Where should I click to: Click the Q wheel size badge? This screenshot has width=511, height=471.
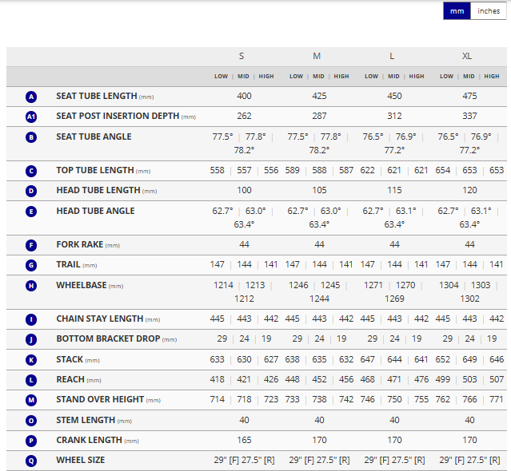click(x=31, y=461)
